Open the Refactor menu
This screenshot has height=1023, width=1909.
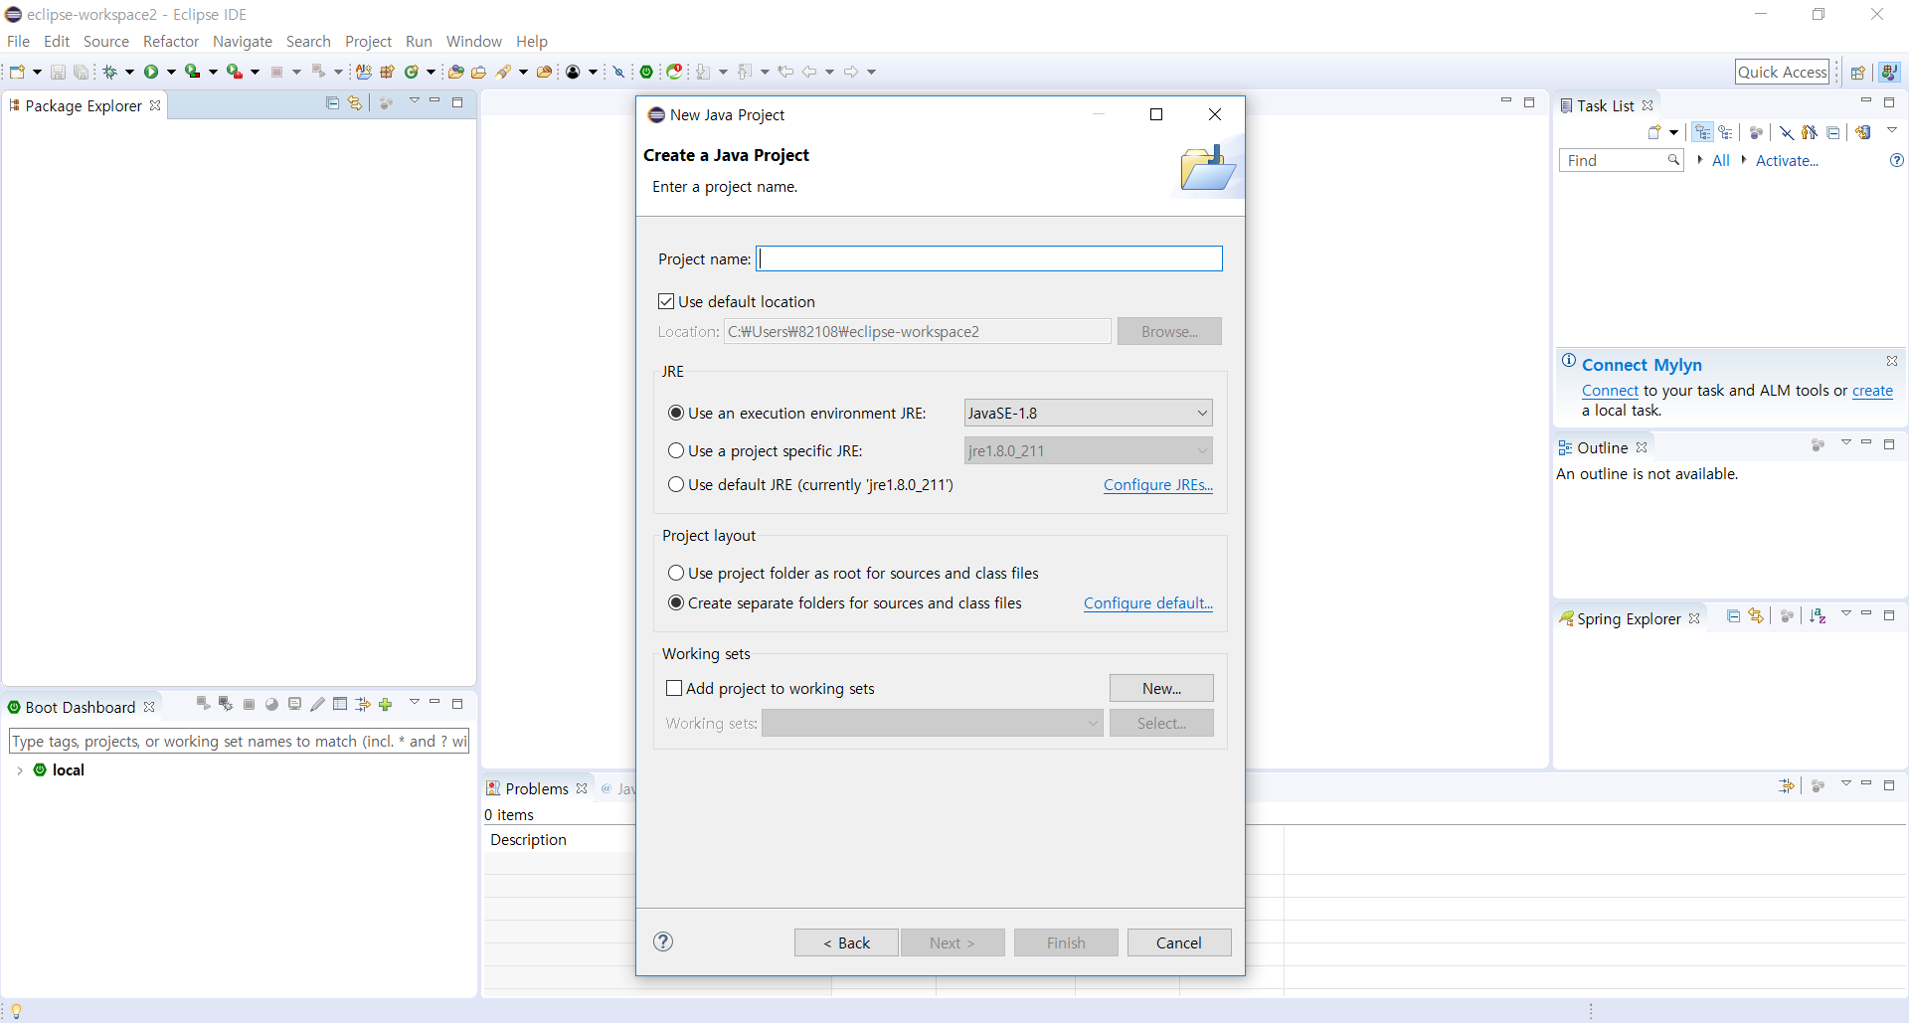point(171,41)
